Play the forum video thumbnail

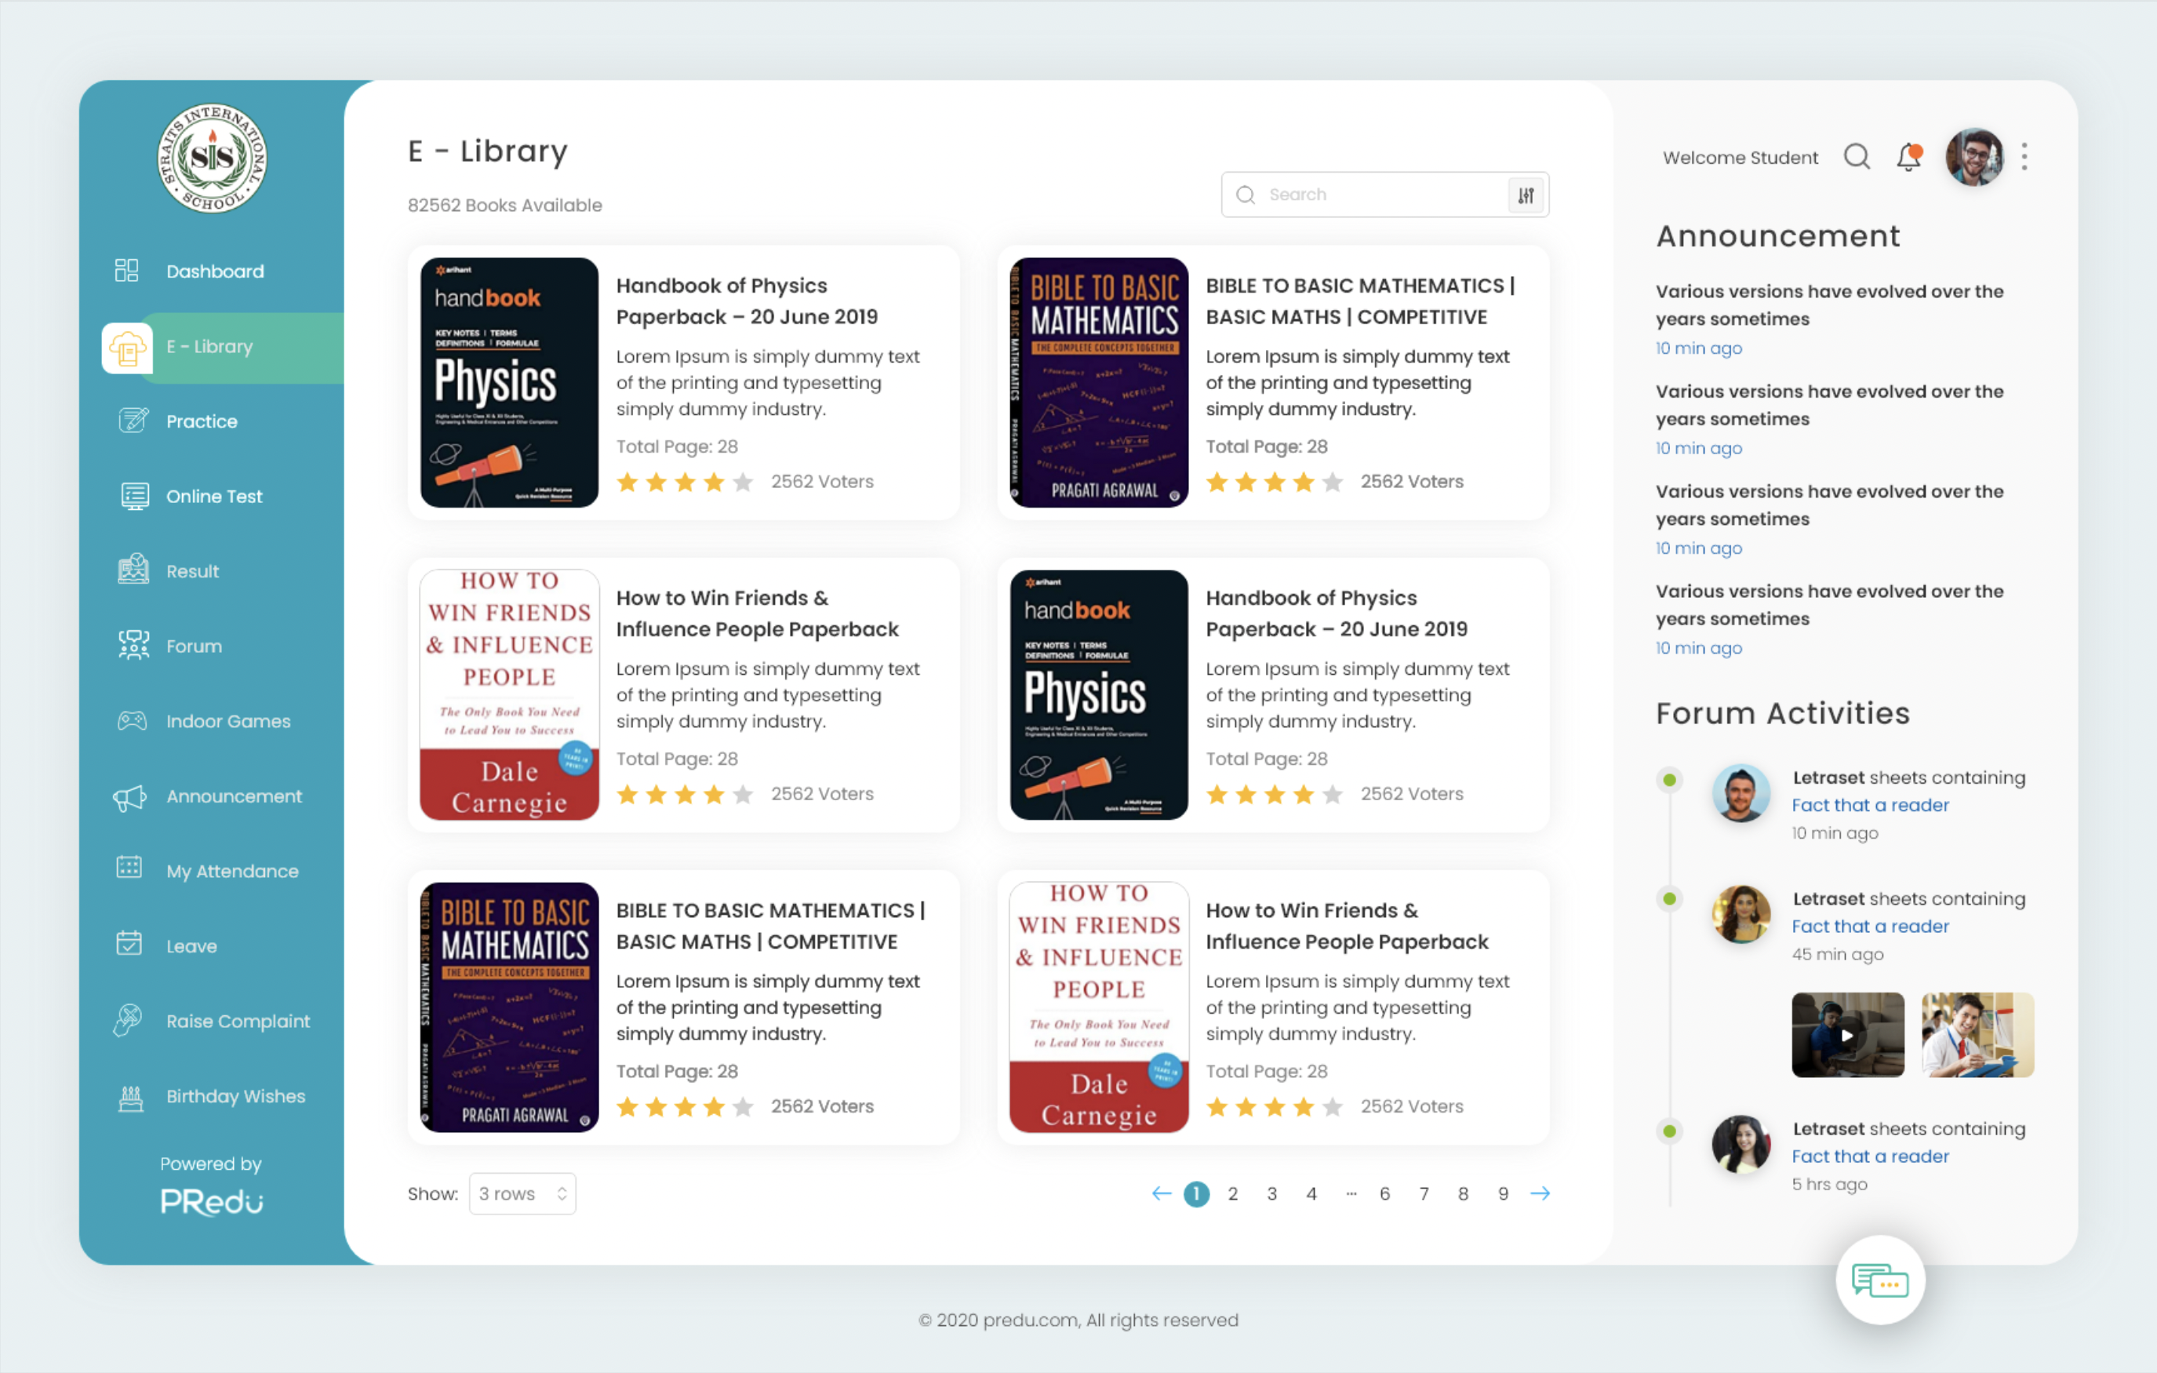coord(1847,1034)
